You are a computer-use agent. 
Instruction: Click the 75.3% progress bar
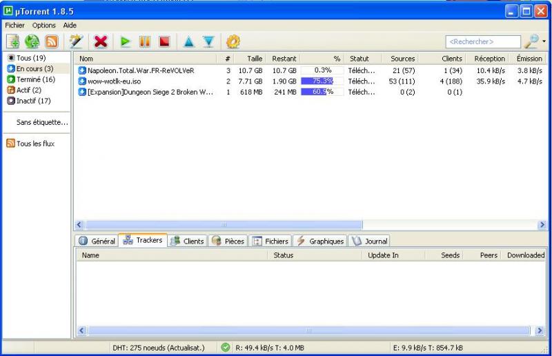[322, 81]
